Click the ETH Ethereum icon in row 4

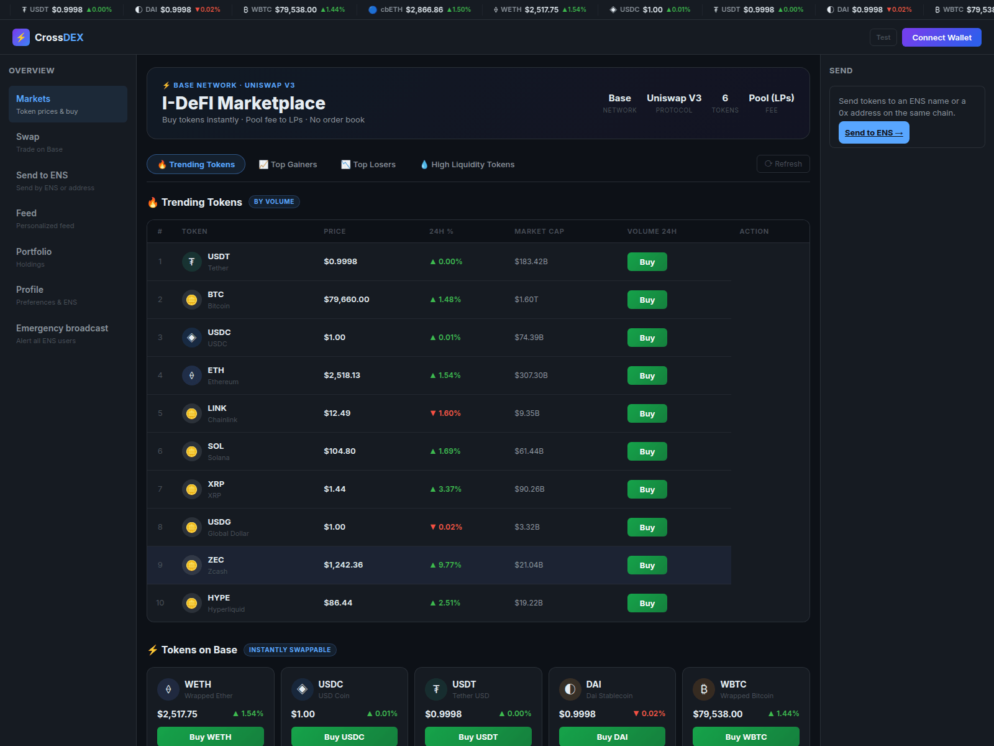(x=192, y=375)
